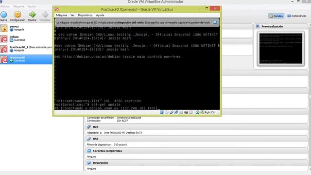
Task: Open the Máquina menu in the manager window
Action: 18,6
